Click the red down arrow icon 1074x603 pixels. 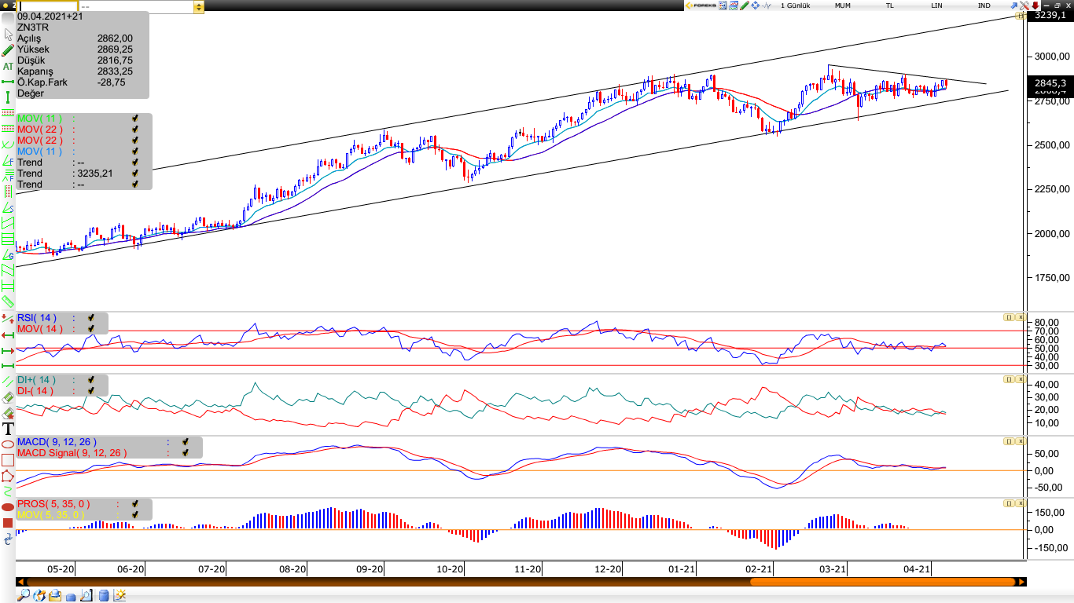click(1035, 5)
